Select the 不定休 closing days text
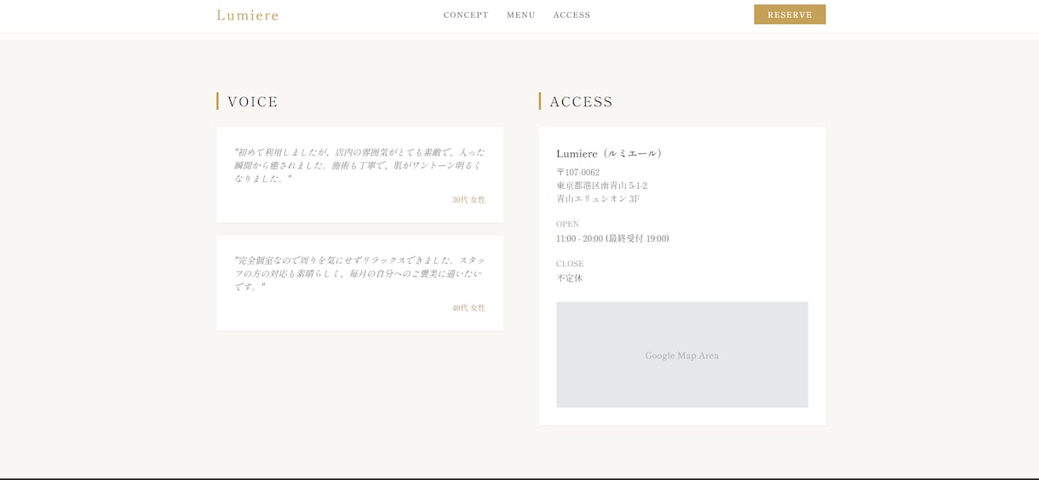The height and width of the screenshot is (480, 1039). click(570, 278)
